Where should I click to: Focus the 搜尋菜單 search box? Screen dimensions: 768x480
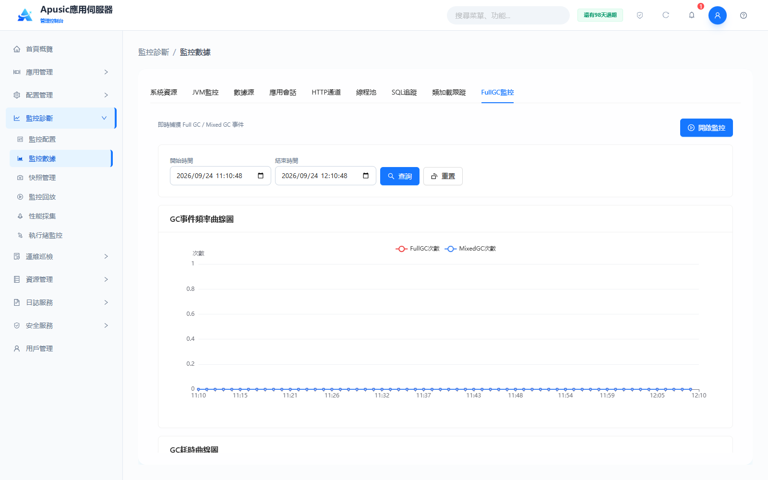pos(508,15)
